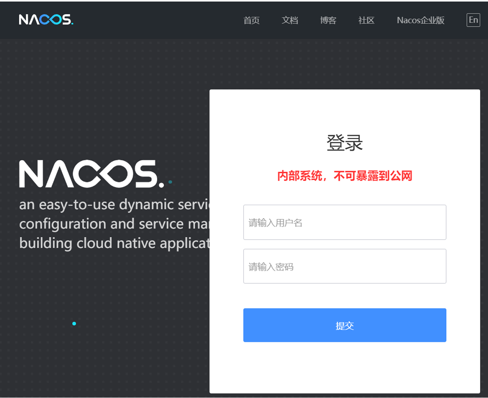Click empty white space below 提交 button
The width and height of the screenshot is (488, 398).
345,368
